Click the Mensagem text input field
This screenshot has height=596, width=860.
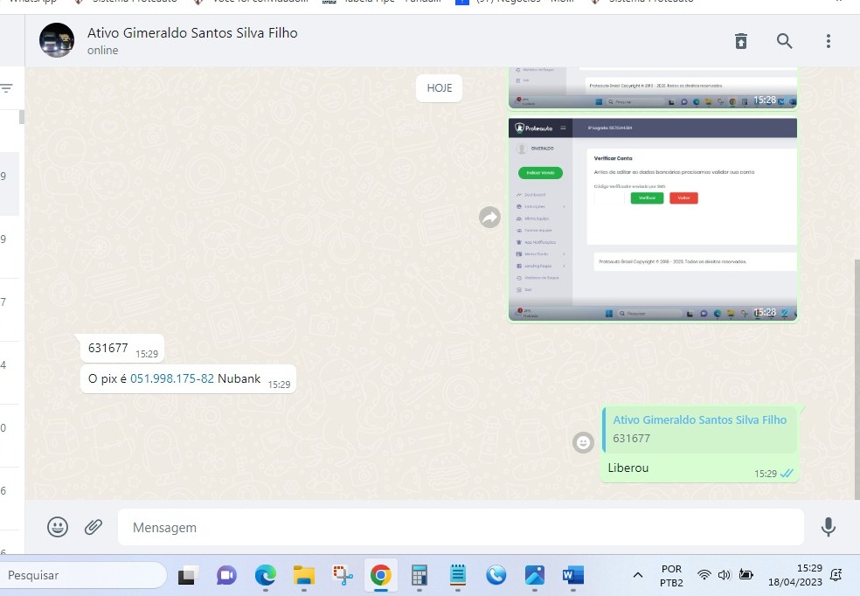click(460, 528)
